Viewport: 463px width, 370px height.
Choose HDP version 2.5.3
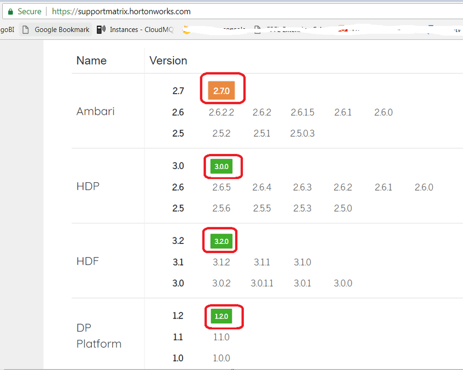coord(302,208)
